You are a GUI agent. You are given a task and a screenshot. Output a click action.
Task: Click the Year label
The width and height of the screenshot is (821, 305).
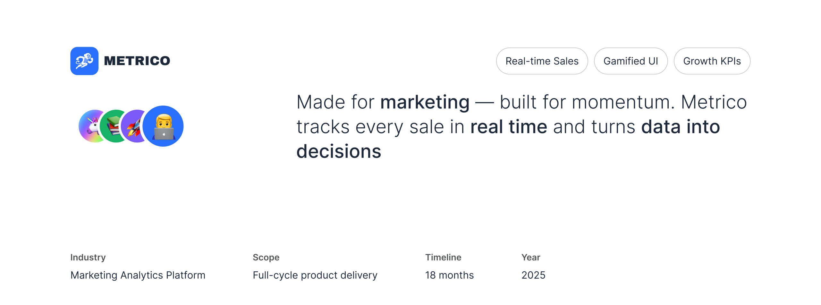[x=531, y=257]
